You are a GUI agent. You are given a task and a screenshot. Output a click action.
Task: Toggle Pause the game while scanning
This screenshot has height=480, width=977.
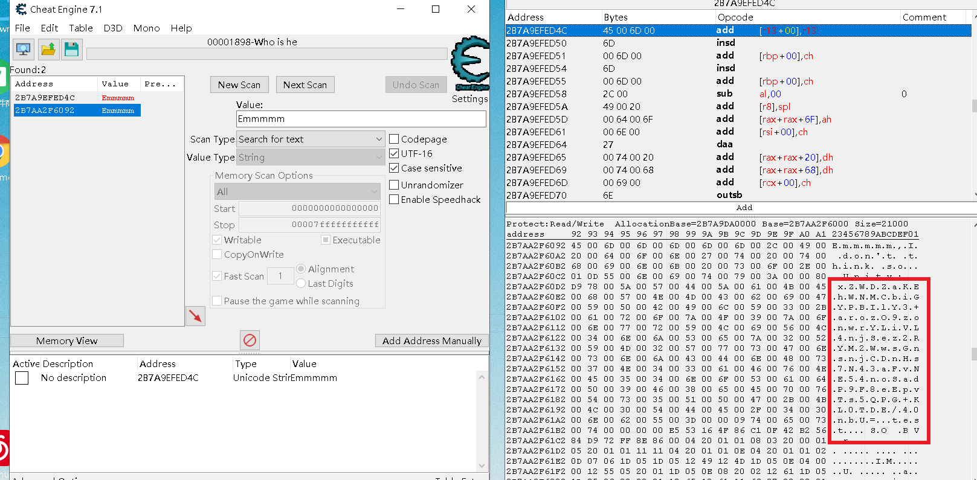pyautogui.click(x=217, y=301)
